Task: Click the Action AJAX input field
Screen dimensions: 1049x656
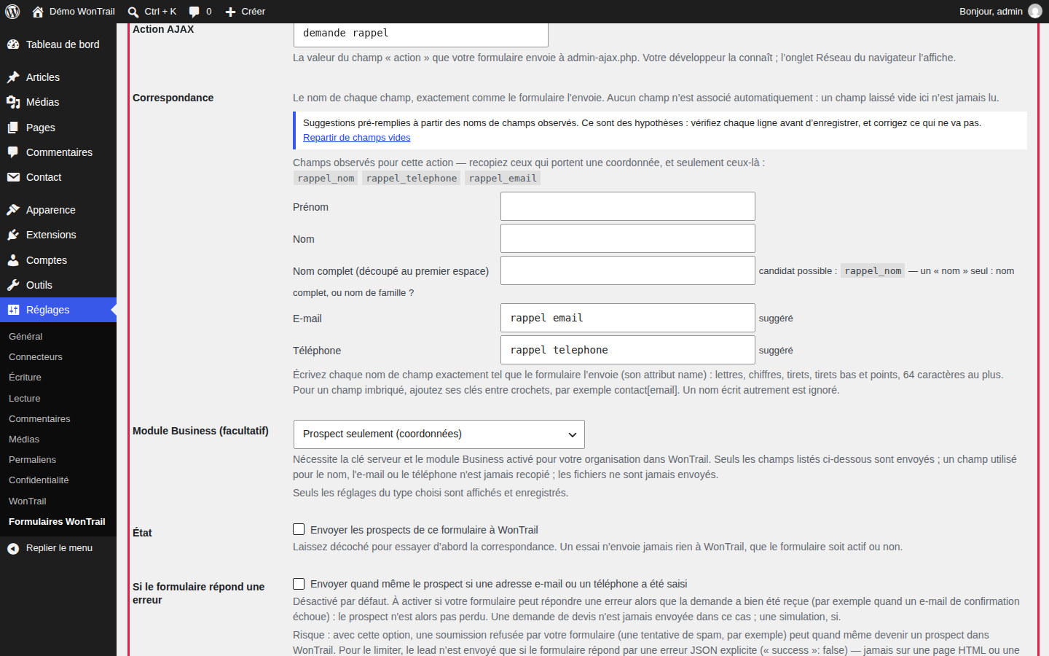Action: 420,34
